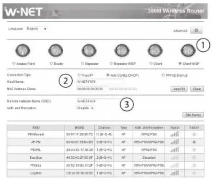The width and height of the screenshot is (212, 178).
Task: Click the MAC Address Clone field
Action: (x=92, y=89)
